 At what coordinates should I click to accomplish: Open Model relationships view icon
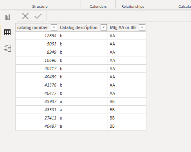point(7,48)
